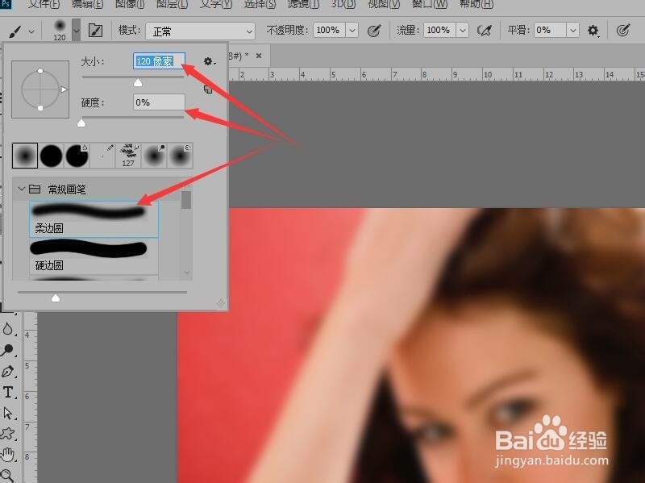The height and width of the screenshot is (483, 645).
Task: Open the 编辑(E) menu
Action: click(87, 5)
